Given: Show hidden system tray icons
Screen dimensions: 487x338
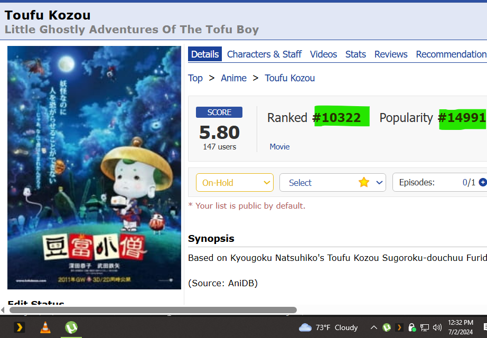Looking at the screenshot, I should click(x=374, y=327).
